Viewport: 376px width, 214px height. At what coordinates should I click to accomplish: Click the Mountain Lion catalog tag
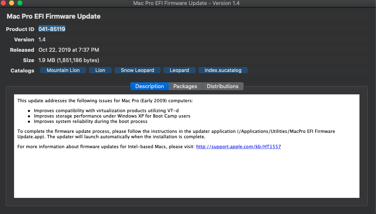click(63, 70)
